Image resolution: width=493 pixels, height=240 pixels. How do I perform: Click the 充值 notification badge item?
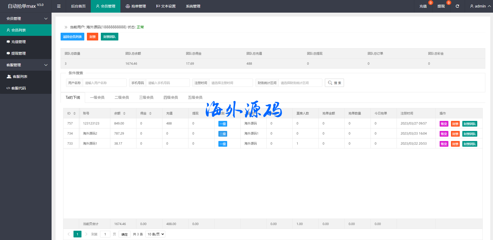click(x=423, y=6)
